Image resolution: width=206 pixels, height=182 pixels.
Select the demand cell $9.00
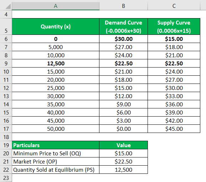click(124, 104)
